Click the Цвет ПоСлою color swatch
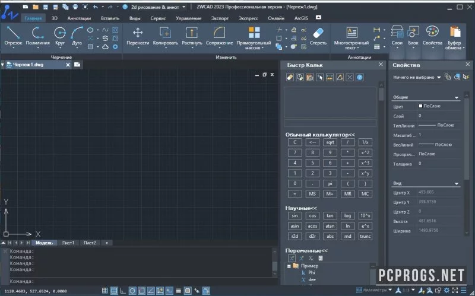Viewport: 475px width, 296px height. click(420, 106)
